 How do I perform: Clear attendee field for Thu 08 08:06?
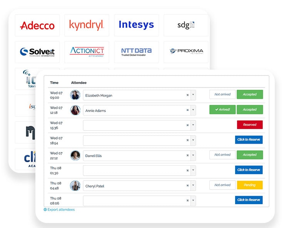[188, 200]
